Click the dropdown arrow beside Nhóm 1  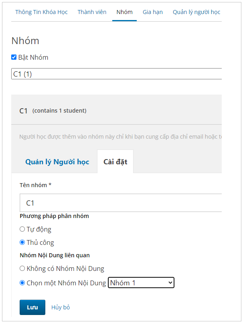[170, 283]
